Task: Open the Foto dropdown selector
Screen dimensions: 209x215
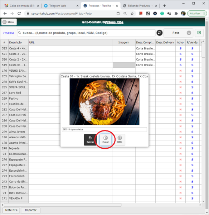Action: (x=178, y=33)
